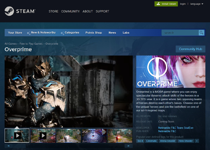
Task: Open the Labs tab
Action: (x=126, y=33)
